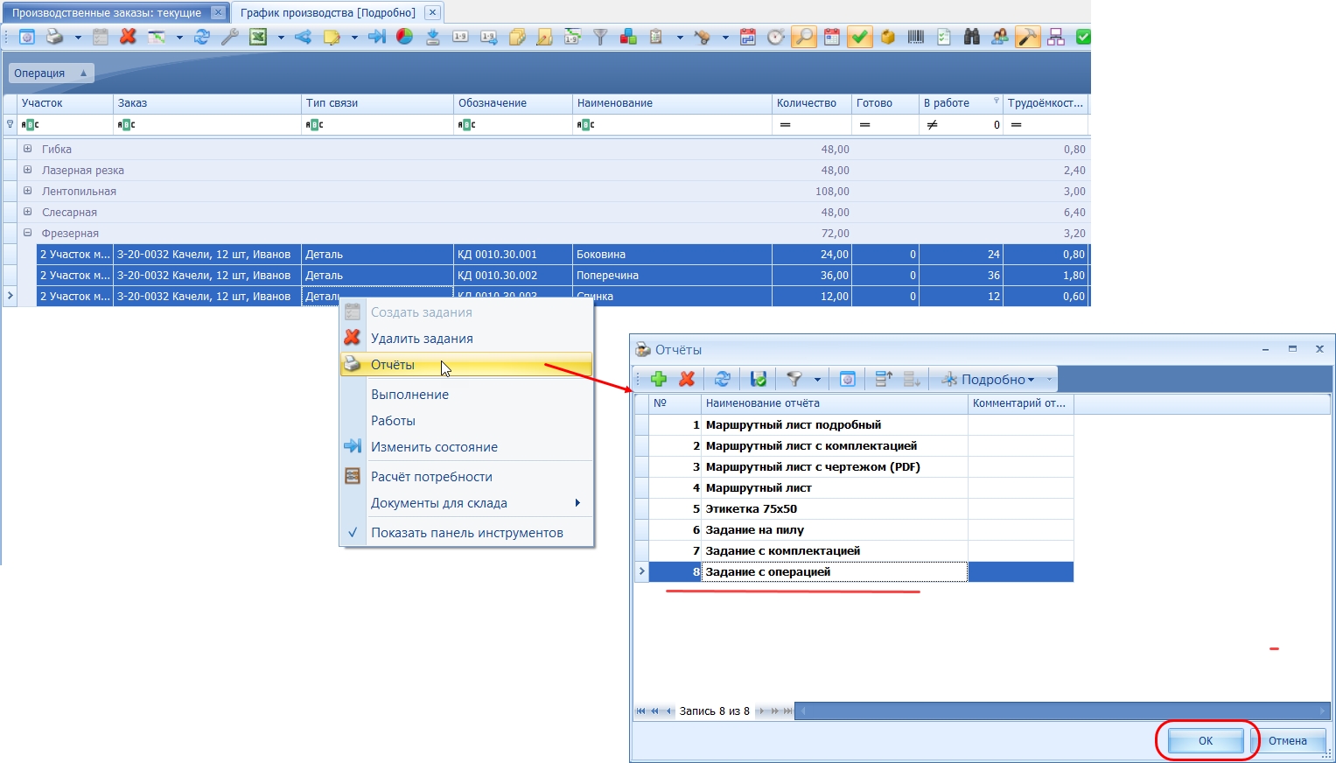Click the Операция grouping button
Viewport: 1336px width, 763px height.
coord(50,73)
